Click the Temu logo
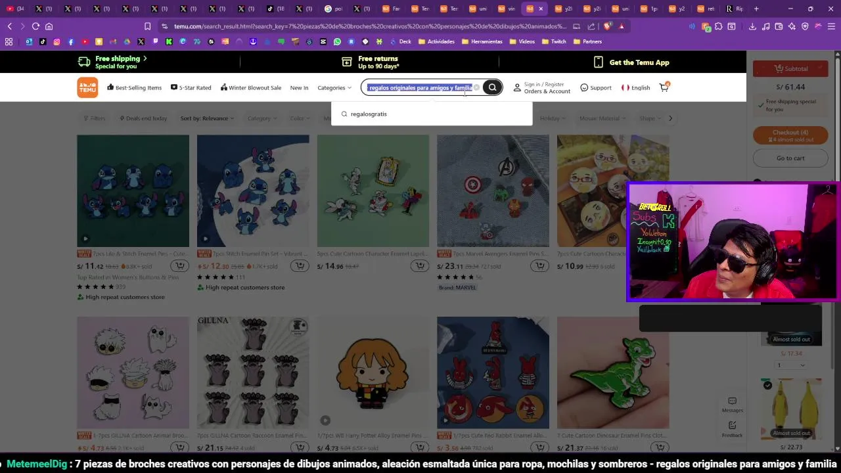 pos(87,87)
